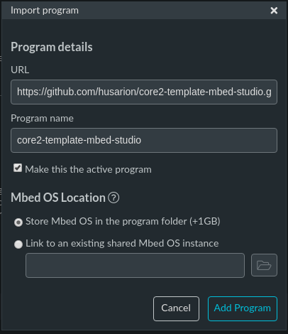Screen dimensions: 288x334
Task: Click the 'Link to an existing shared Mbed OS instance' label
Action: (122, 244)
